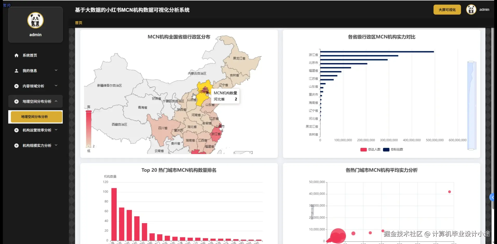Click the title Top 20 热门城市MCN机构数量排名
The height and width of the screenshot is (244, 497).
[179, 170]
